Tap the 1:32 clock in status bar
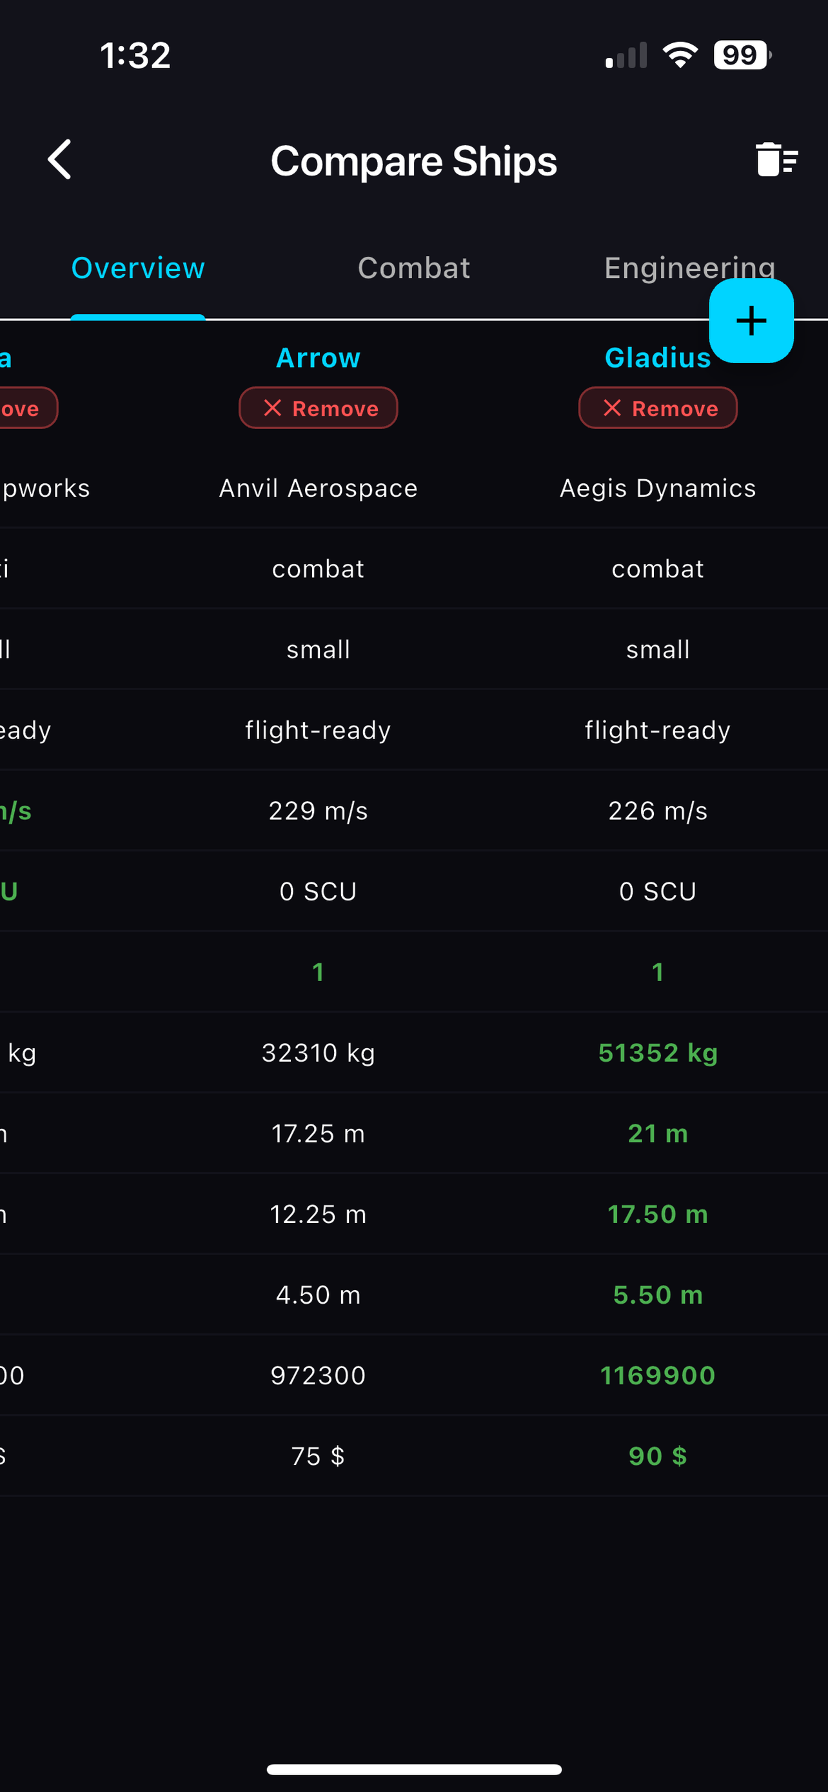 [x=135, y=55]
